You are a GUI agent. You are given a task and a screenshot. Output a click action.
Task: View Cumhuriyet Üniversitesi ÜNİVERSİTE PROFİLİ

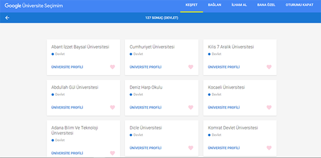pyautogui.click(x=145, y=67)
